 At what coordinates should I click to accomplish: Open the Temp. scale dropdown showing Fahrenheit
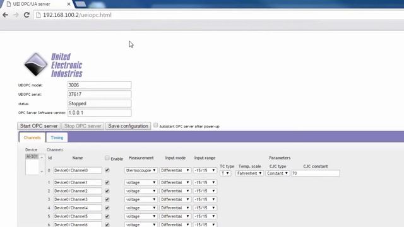(x=250, y=173)
